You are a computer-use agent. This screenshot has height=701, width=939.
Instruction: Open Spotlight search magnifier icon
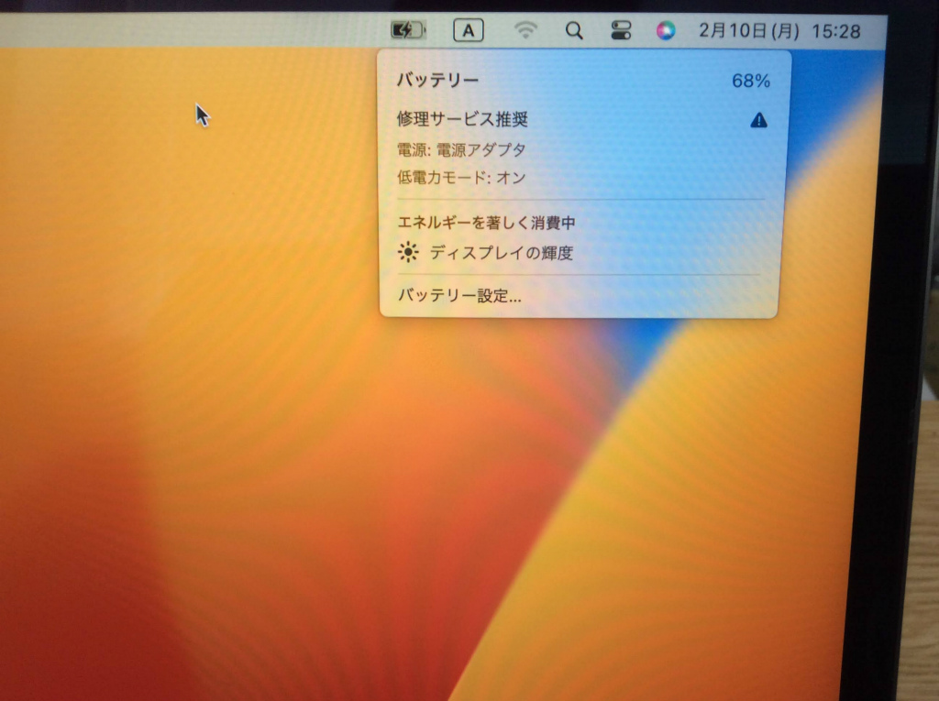(x=574, y=30)
